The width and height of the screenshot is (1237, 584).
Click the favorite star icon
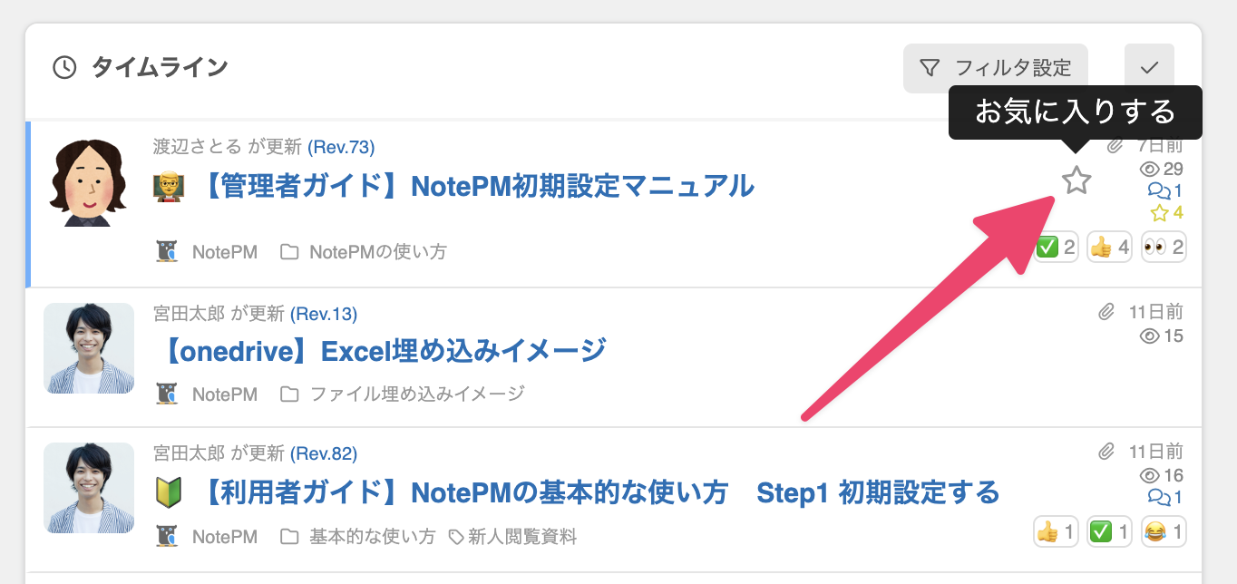point(1076,180)
